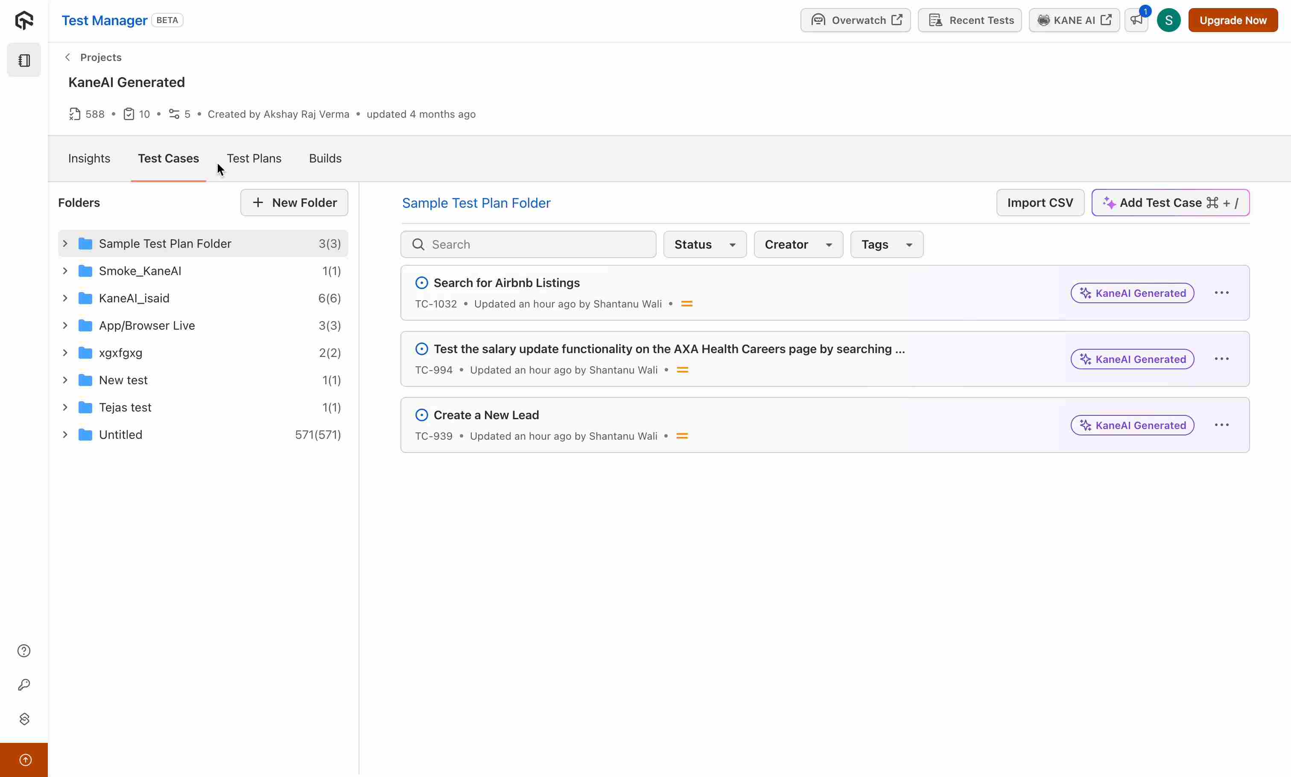This screenshot has width=1291, height=777.
Task: Click the search magnifier icon
Action: click(418, 244)
